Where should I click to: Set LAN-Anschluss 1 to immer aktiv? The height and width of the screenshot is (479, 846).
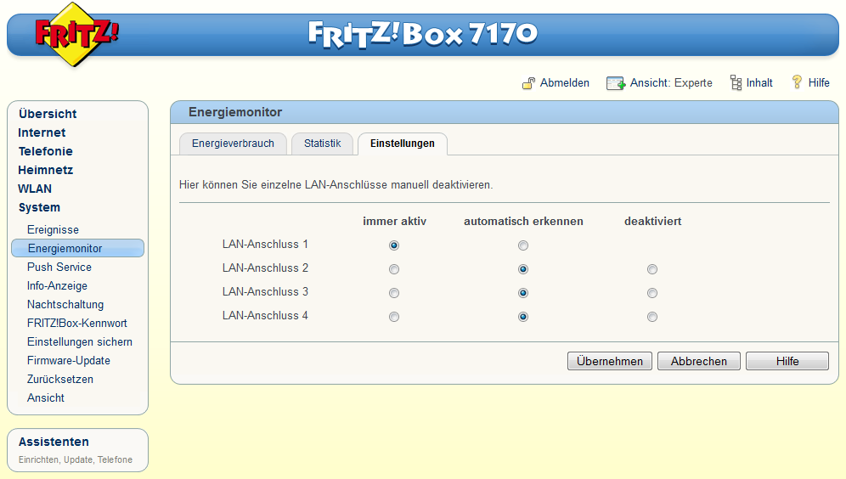[394, 245]
